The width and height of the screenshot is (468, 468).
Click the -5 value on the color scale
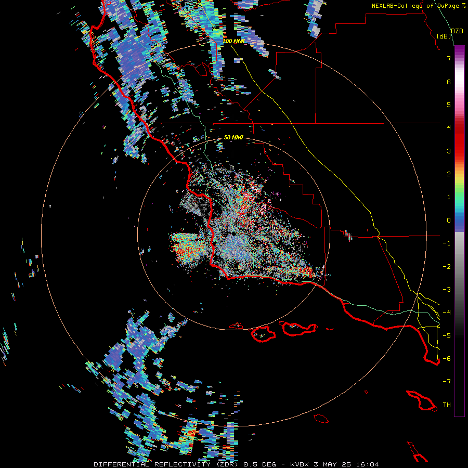pos(447,336)
